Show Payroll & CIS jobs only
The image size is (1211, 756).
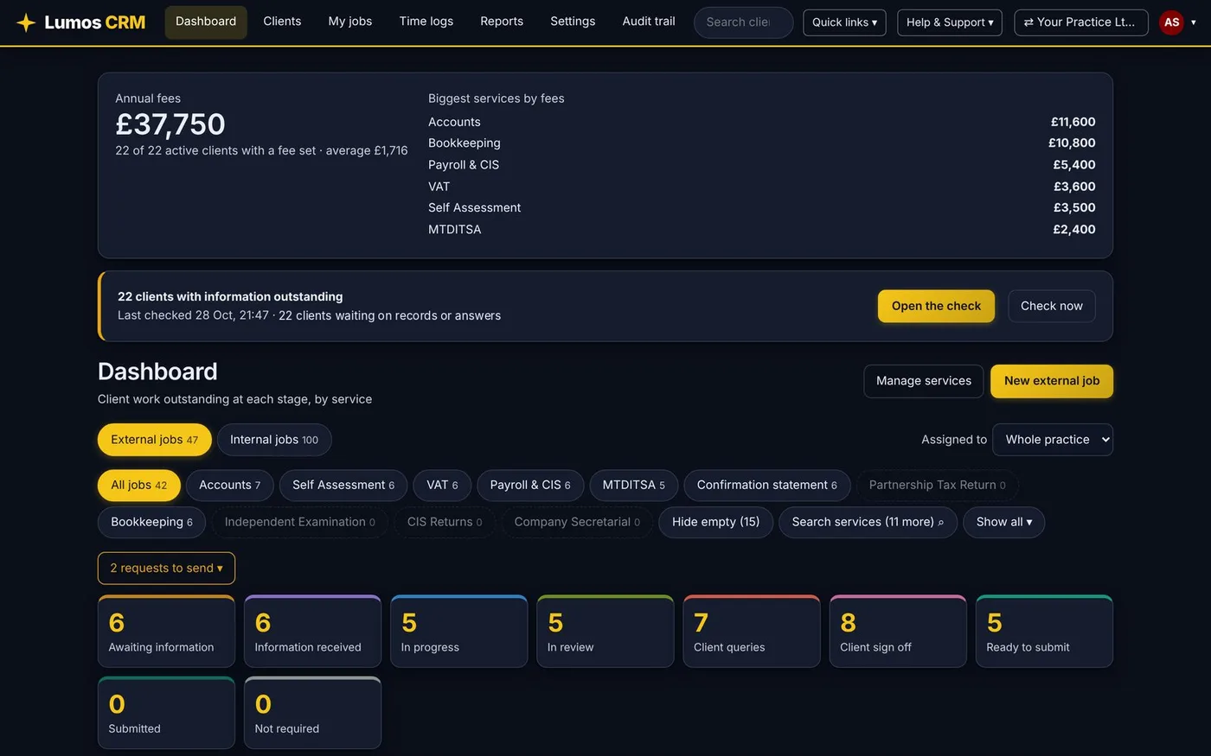coord(530,486)
